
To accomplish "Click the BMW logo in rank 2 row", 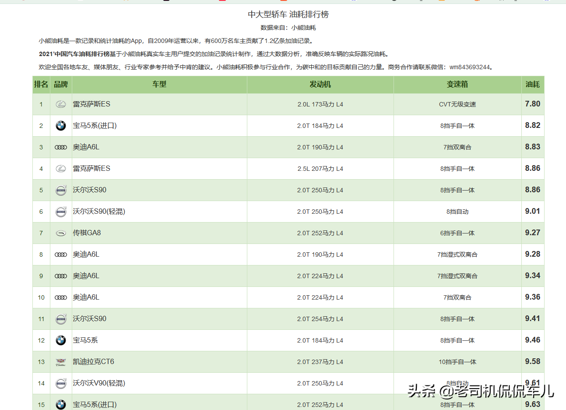I will tap(61, 126).
